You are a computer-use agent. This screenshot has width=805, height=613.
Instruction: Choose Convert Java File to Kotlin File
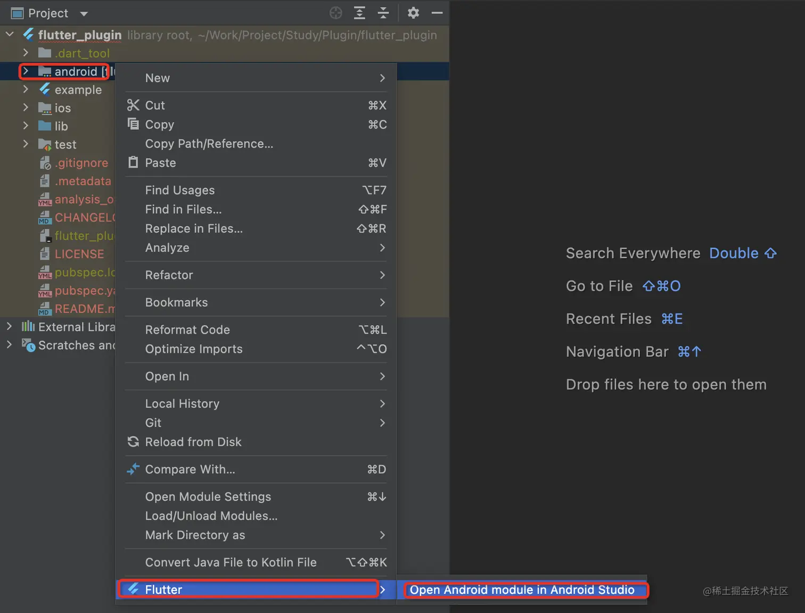click(256, 562)
